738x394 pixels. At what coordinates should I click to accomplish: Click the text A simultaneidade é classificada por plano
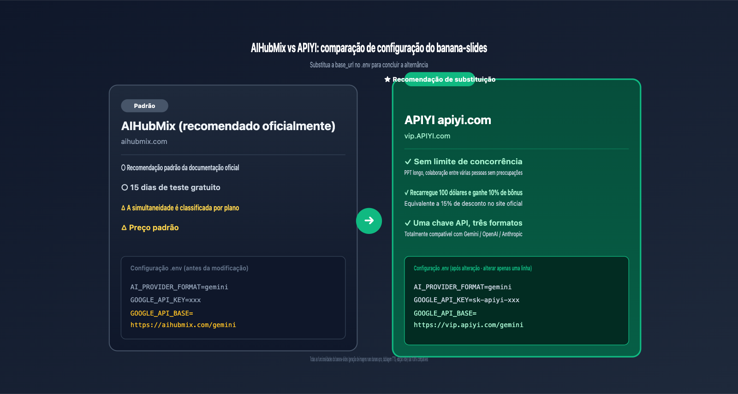183,208
